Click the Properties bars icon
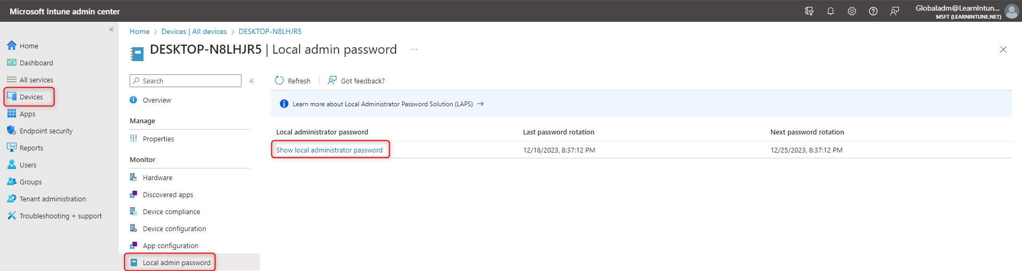 coord(133,139)
